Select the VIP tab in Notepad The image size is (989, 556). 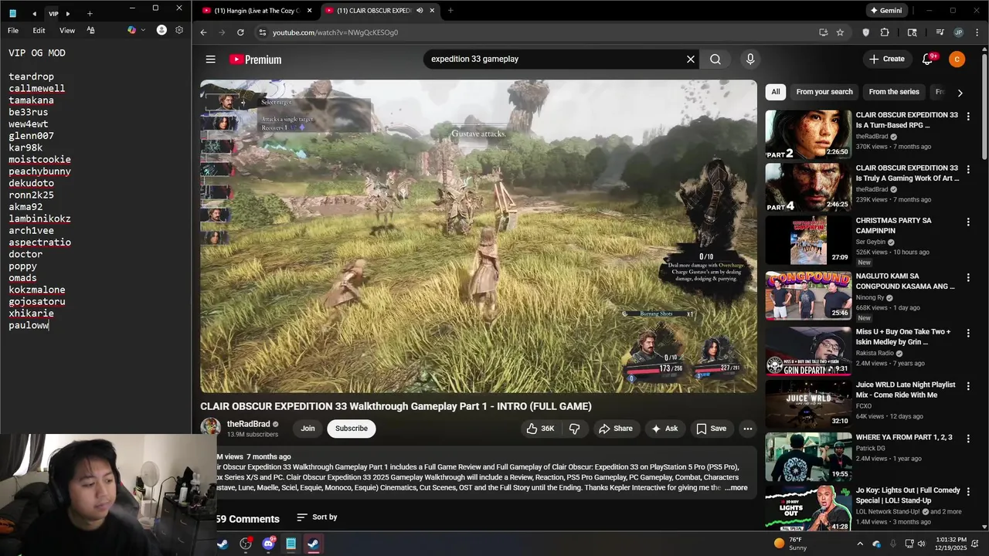click(53, 13)
